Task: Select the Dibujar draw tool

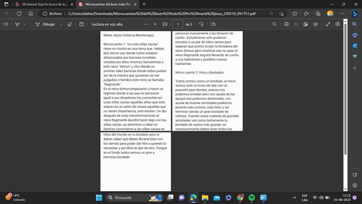Action: (45, 24)
